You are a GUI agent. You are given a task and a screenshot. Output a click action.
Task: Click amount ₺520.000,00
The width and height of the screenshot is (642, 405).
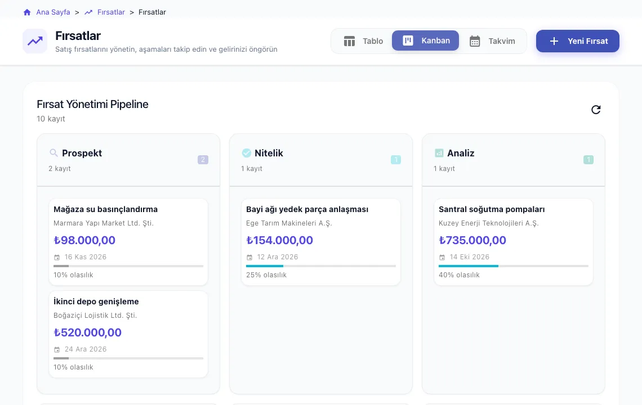click(88, 332)
